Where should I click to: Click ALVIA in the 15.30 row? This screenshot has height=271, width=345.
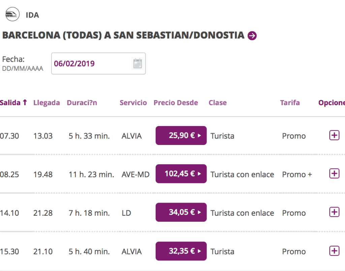(132, 252)
